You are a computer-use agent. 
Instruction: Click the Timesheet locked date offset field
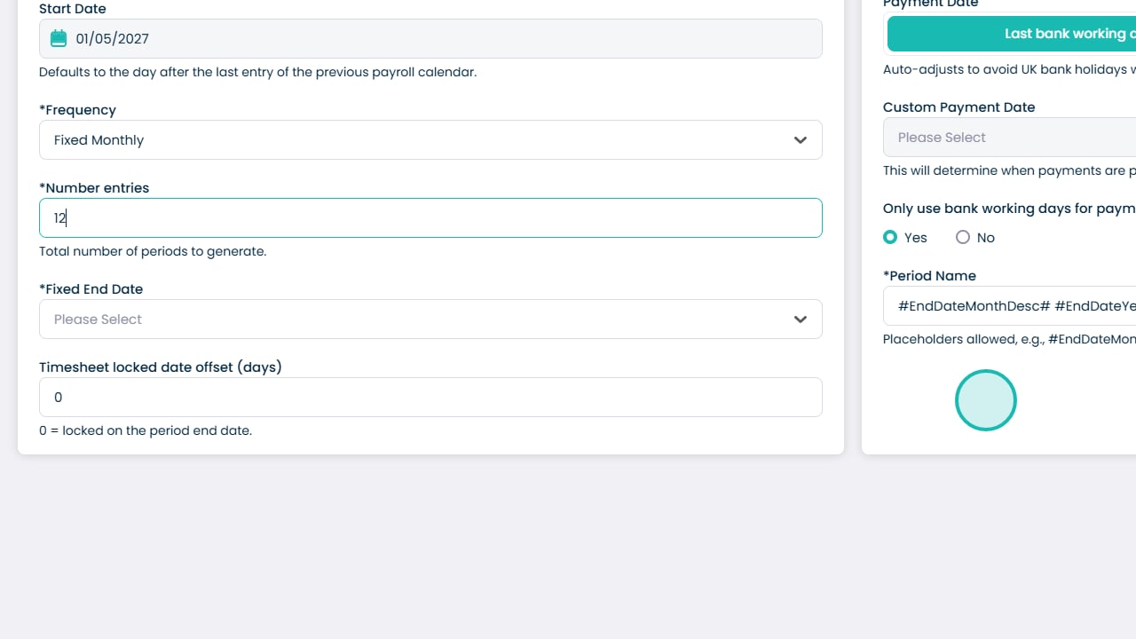point(430,398)
